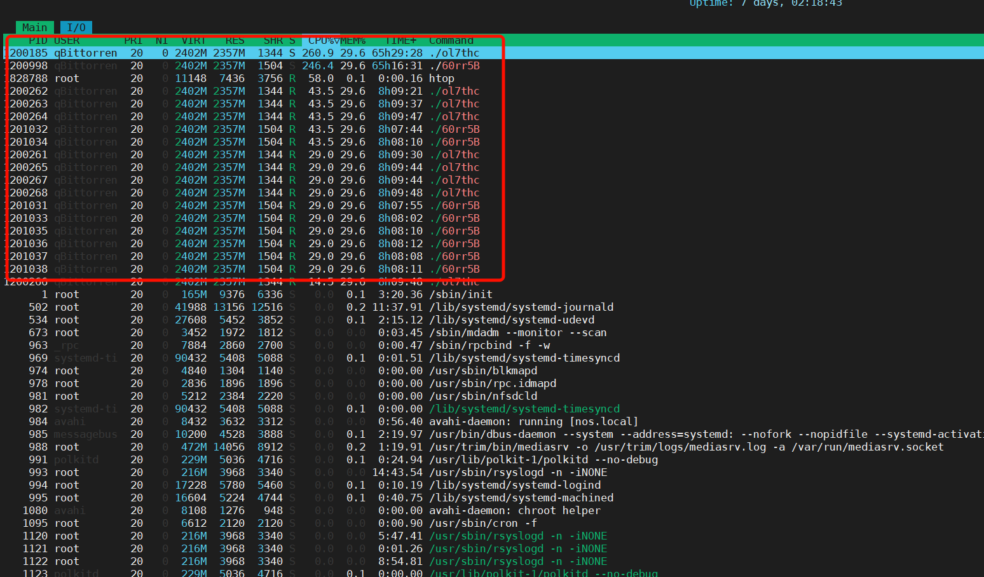984x577 pixels.
Task: Sort by the RES column header
Action: click(x=235, y=40)
